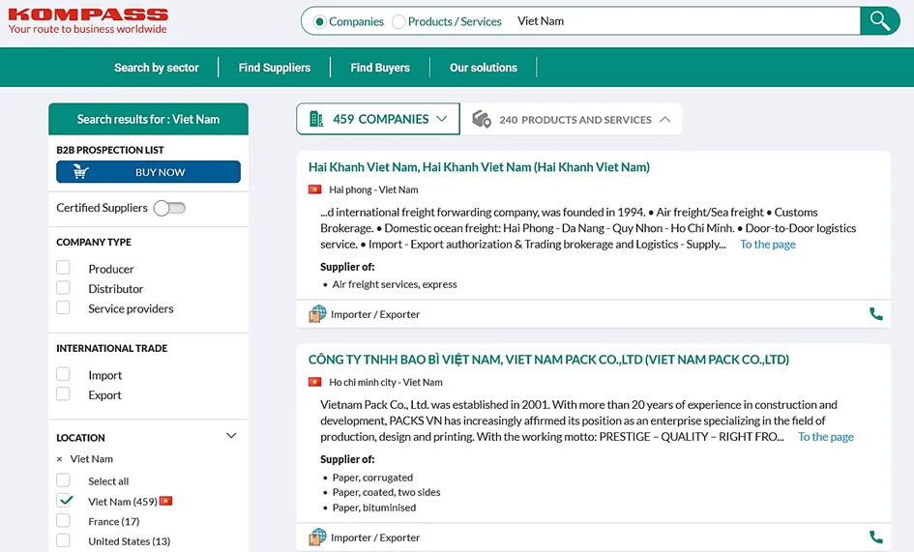Viewport: 914px width, 552px height.
Task: Click the building icon beside 459 Companies
Action: pyautogui.click(x=316, y=119)
